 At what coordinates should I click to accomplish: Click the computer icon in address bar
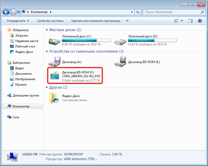(23, 12)
